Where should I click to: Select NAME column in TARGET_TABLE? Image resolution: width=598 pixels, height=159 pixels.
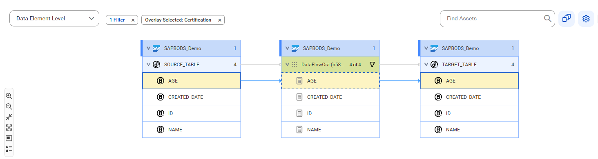point(469,129)
